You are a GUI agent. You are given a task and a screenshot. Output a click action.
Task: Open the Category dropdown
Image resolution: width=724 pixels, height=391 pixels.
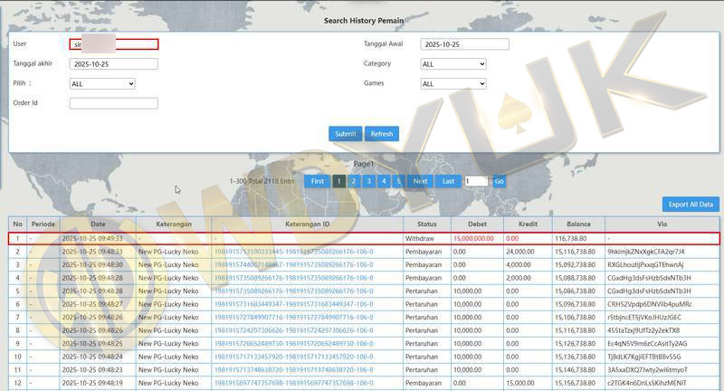point(453,64)
